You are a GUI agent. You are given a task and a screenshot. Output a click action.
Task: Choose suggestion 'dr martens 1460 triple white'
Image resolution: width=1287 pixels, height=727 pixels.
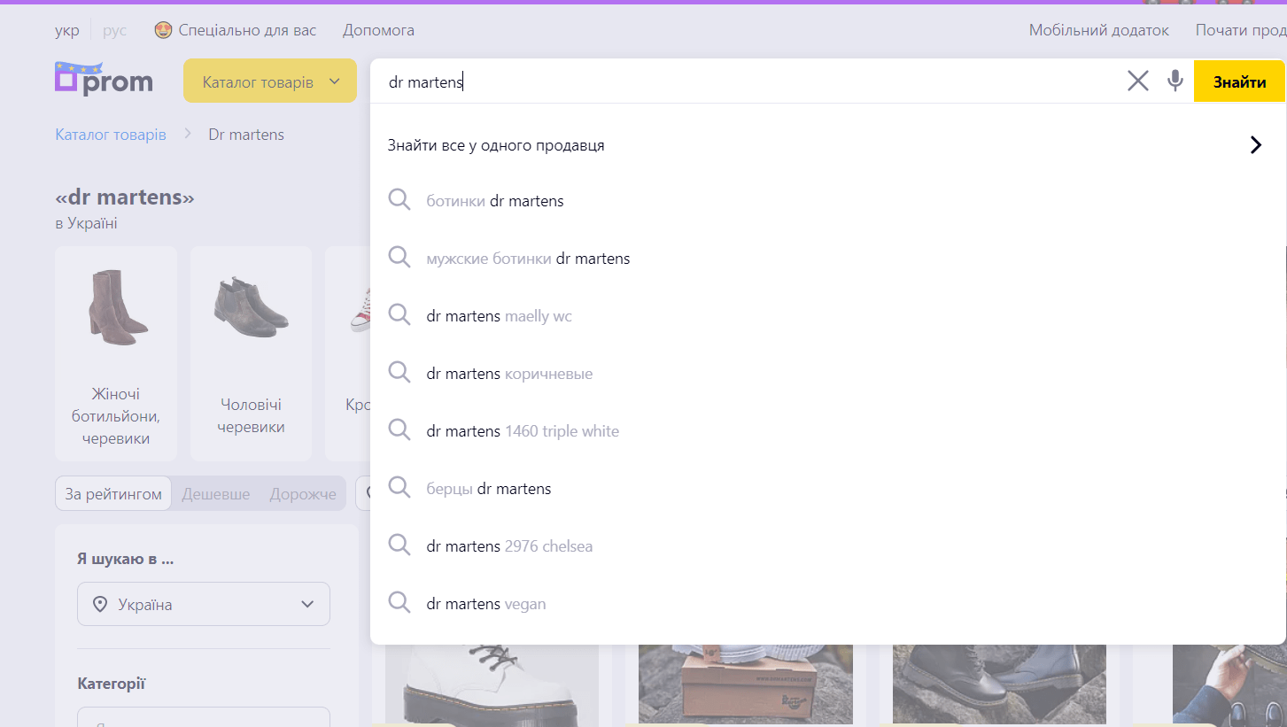pyautogui.click(x=523, y=431)
